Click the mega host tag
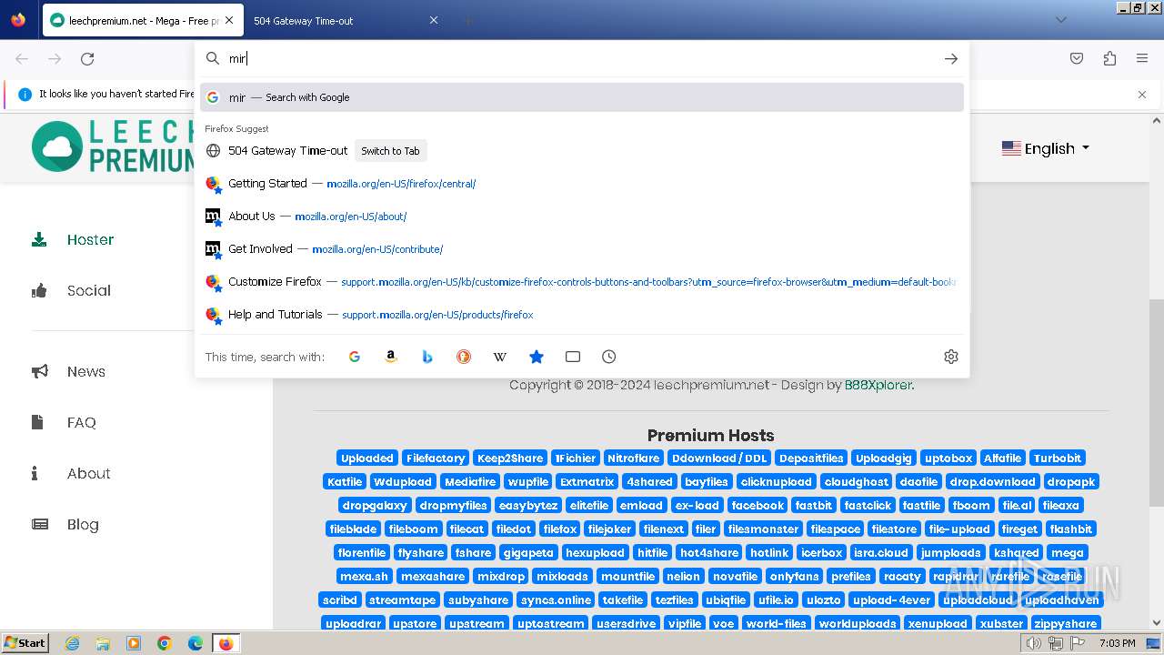 tap(1067, 553)
